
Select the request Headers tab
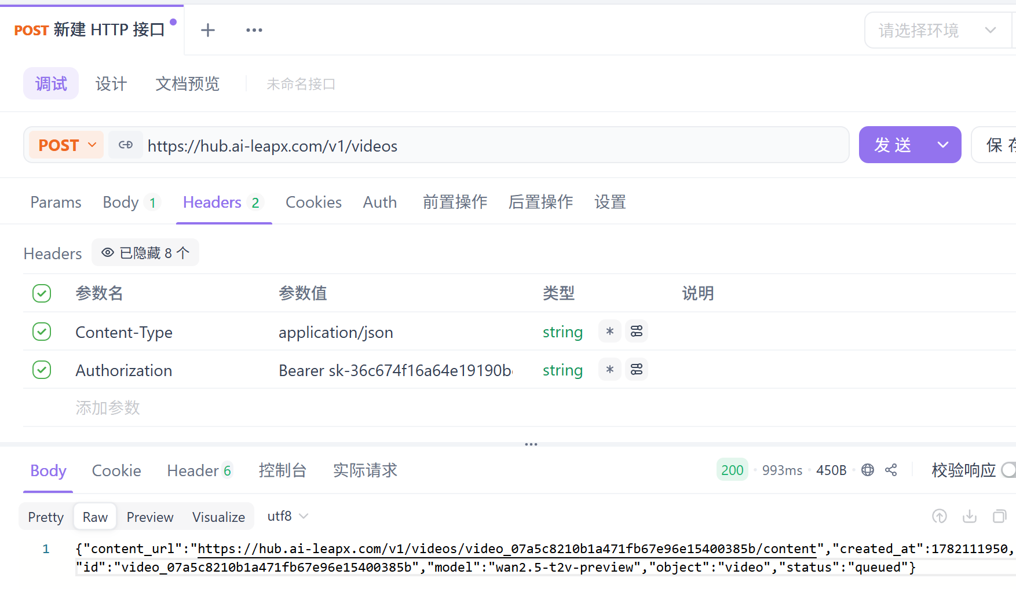(223, 202)
